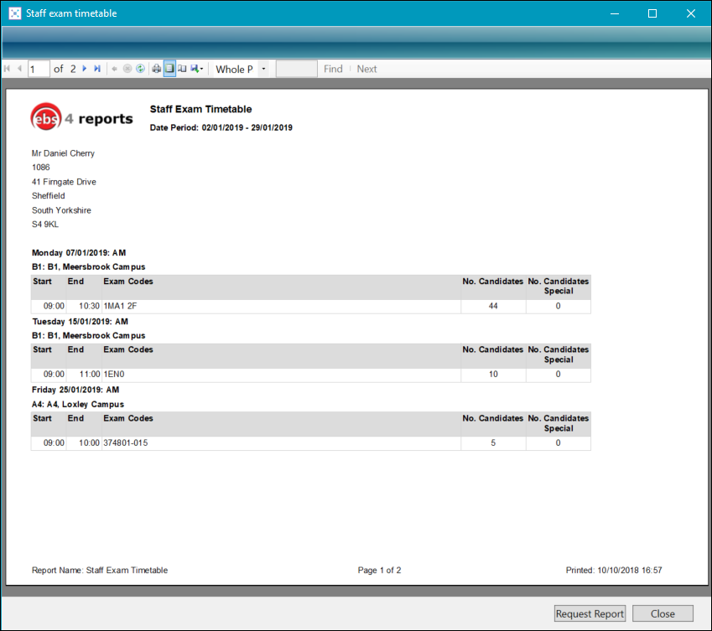Toggle print layout view

pyautogui.click(x=169, y=69)
